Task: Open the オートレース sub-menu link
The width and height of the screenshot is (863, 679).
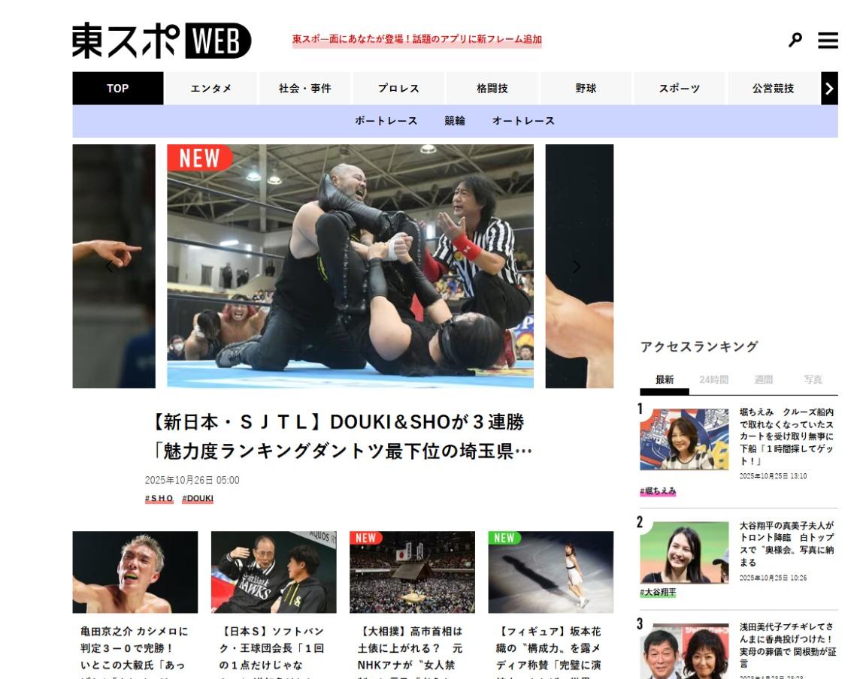Action: [x=523, y=121]
